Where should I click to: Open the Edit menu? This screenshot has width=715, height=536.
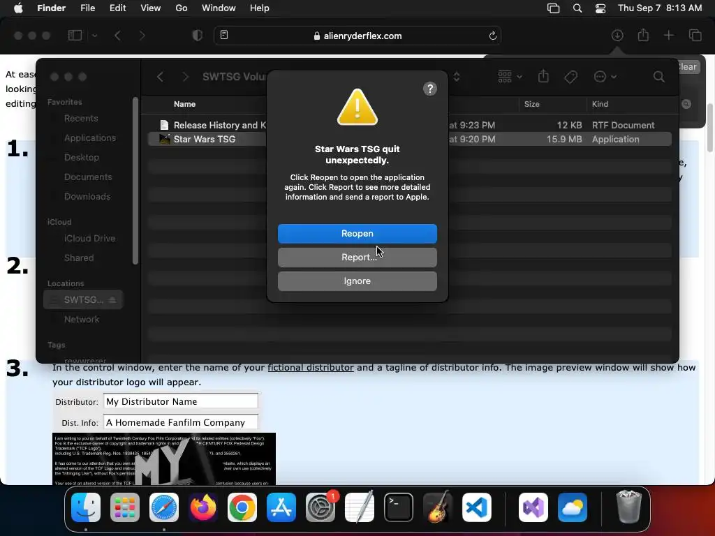tap(117, 8)
